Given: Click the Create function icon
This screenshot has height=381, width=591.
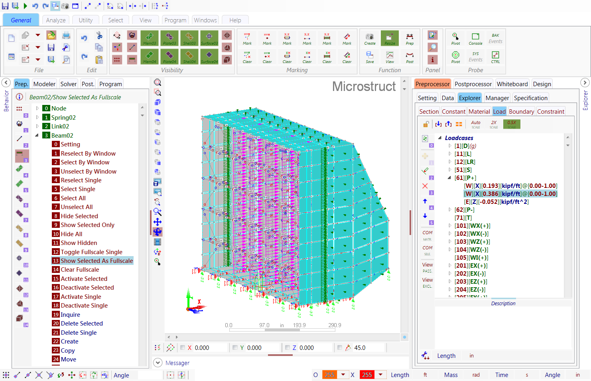Looking at the screenshot, I should point(370,38).
